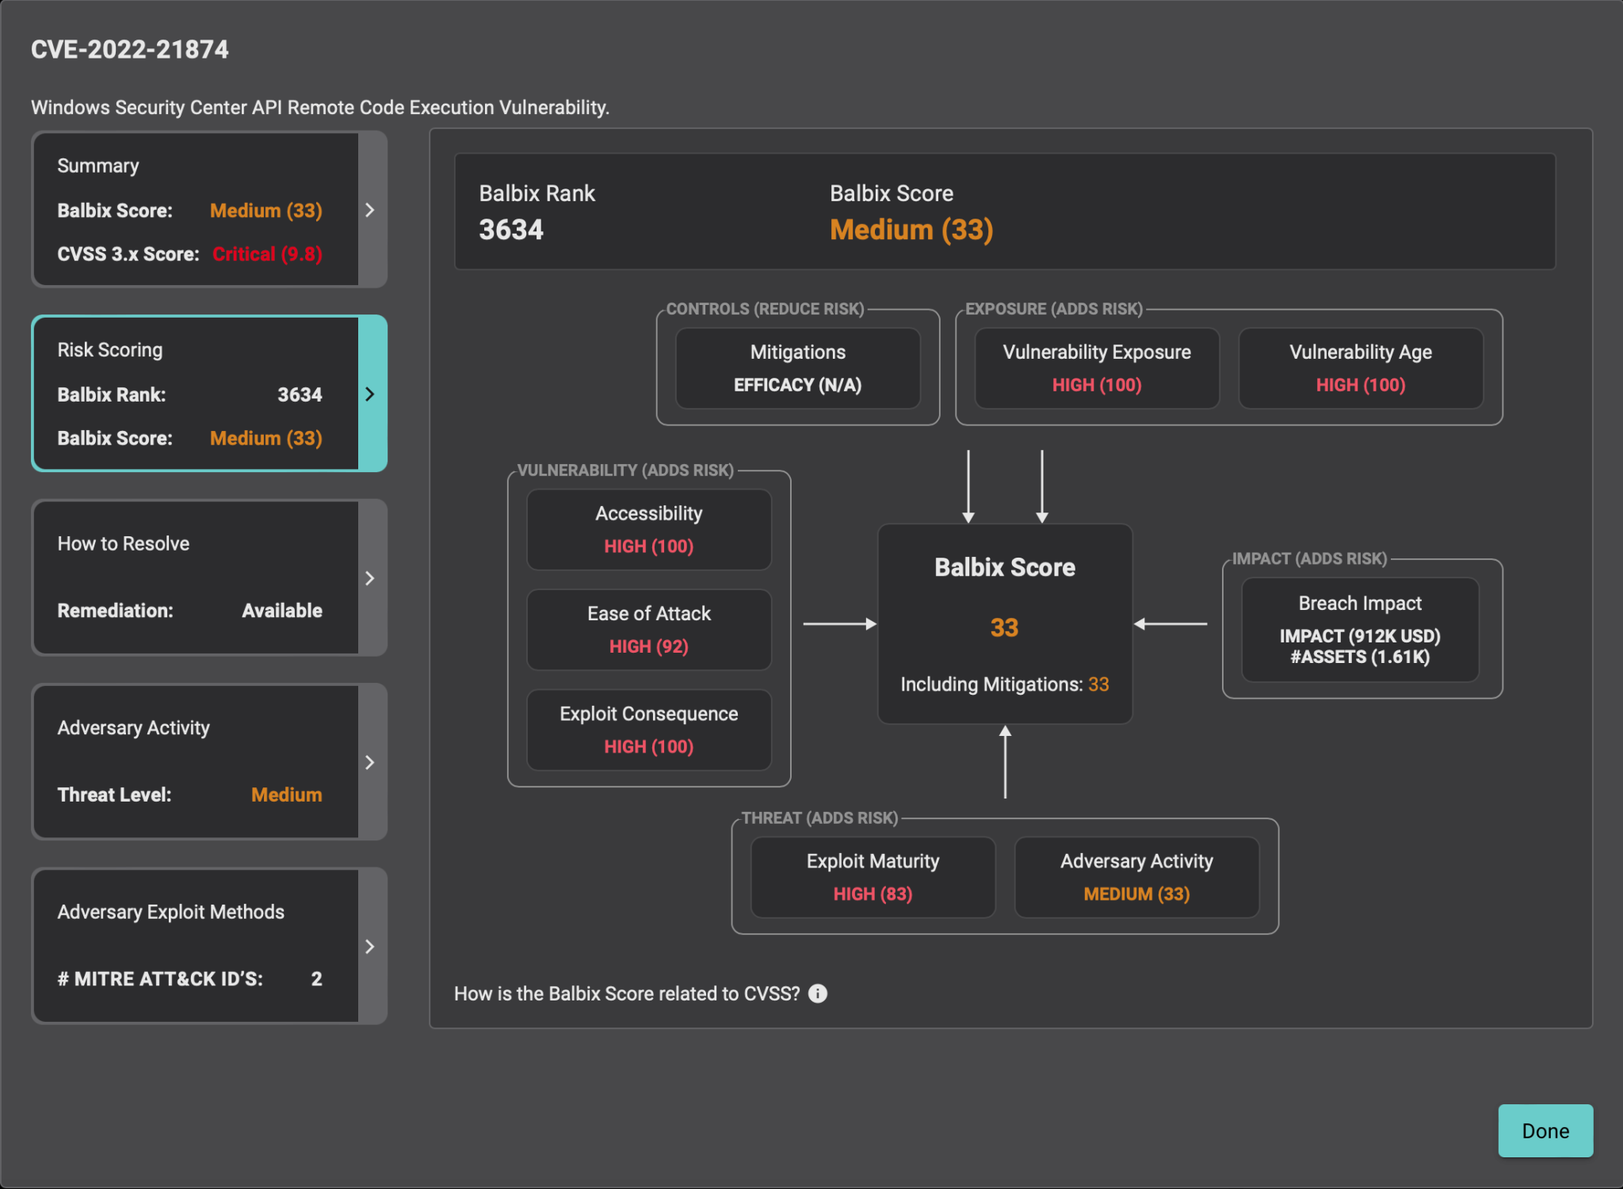Screen dimensions: 1623x1189
Task: Expand Adversary Activity sidebar chevron
Action: (370, 762)
